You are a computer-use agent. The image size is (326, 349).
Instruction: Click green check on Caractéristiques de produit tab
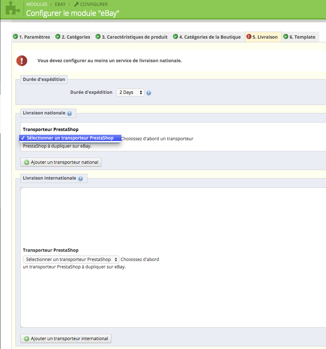point(98,36)
